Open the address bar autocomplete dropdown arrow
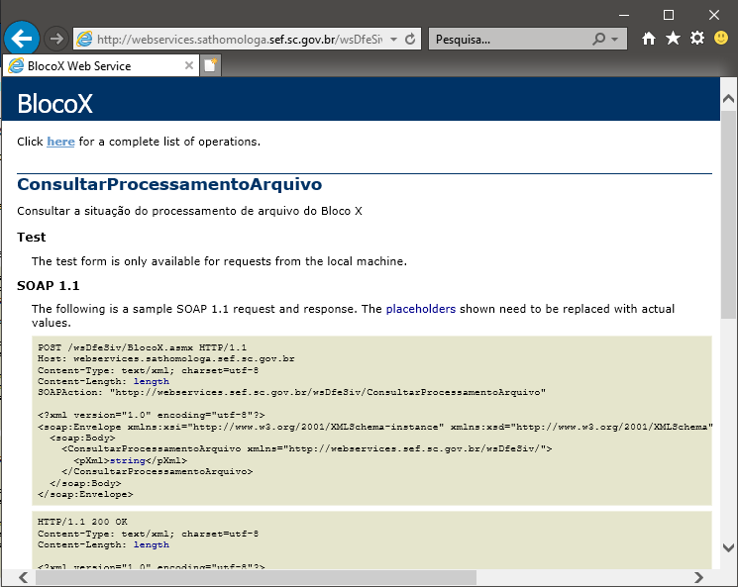 394,39
